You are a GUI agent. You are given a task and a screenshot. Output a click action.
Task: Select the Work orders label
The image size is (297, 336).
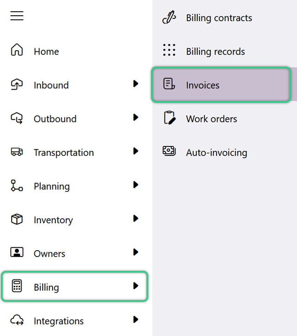pos(212,119)
